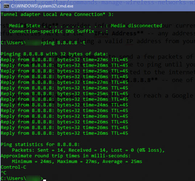Click the 'Received = 14' text
Viewport: 195px width, 181px height.
click(87, 150)
